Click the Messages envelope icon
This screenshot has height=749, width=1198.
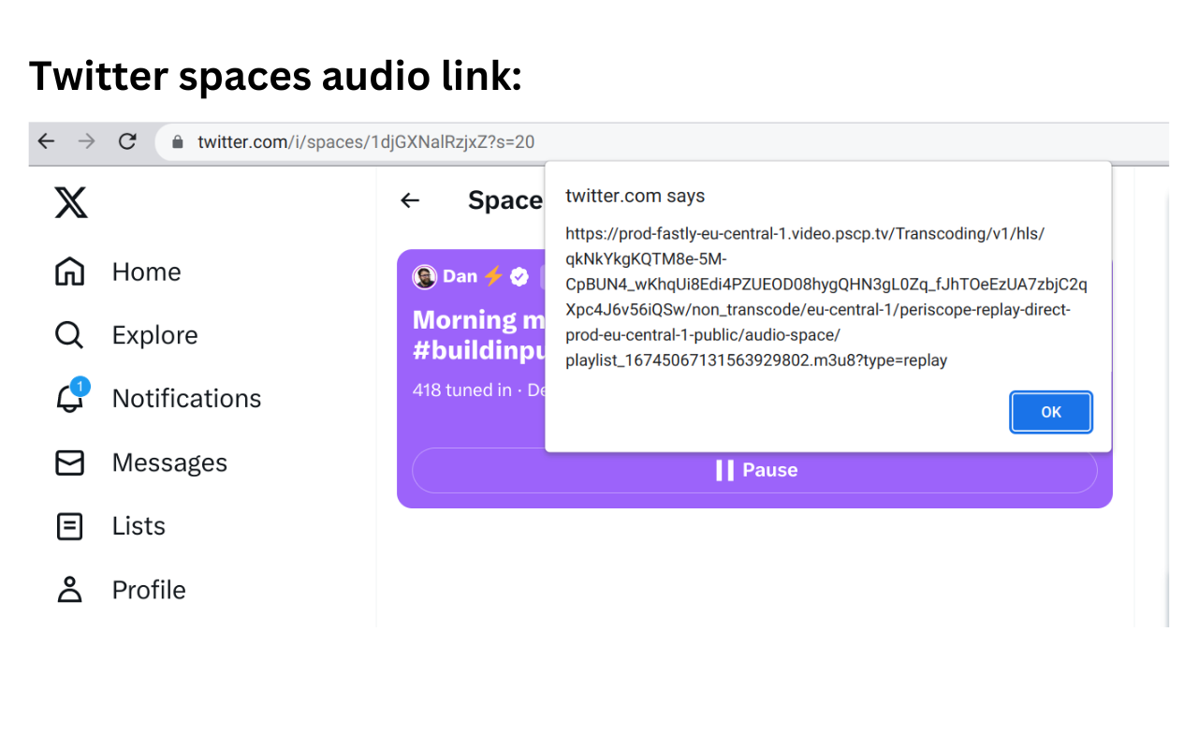coord(69,463)
